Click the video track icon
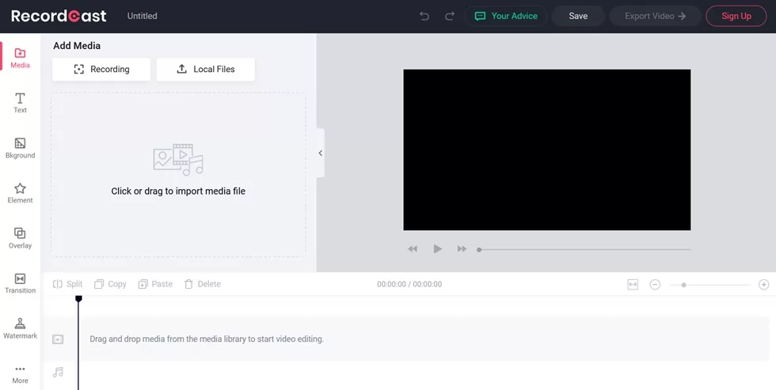The width and height of the screenshot is (776, 390). (58, 339)
